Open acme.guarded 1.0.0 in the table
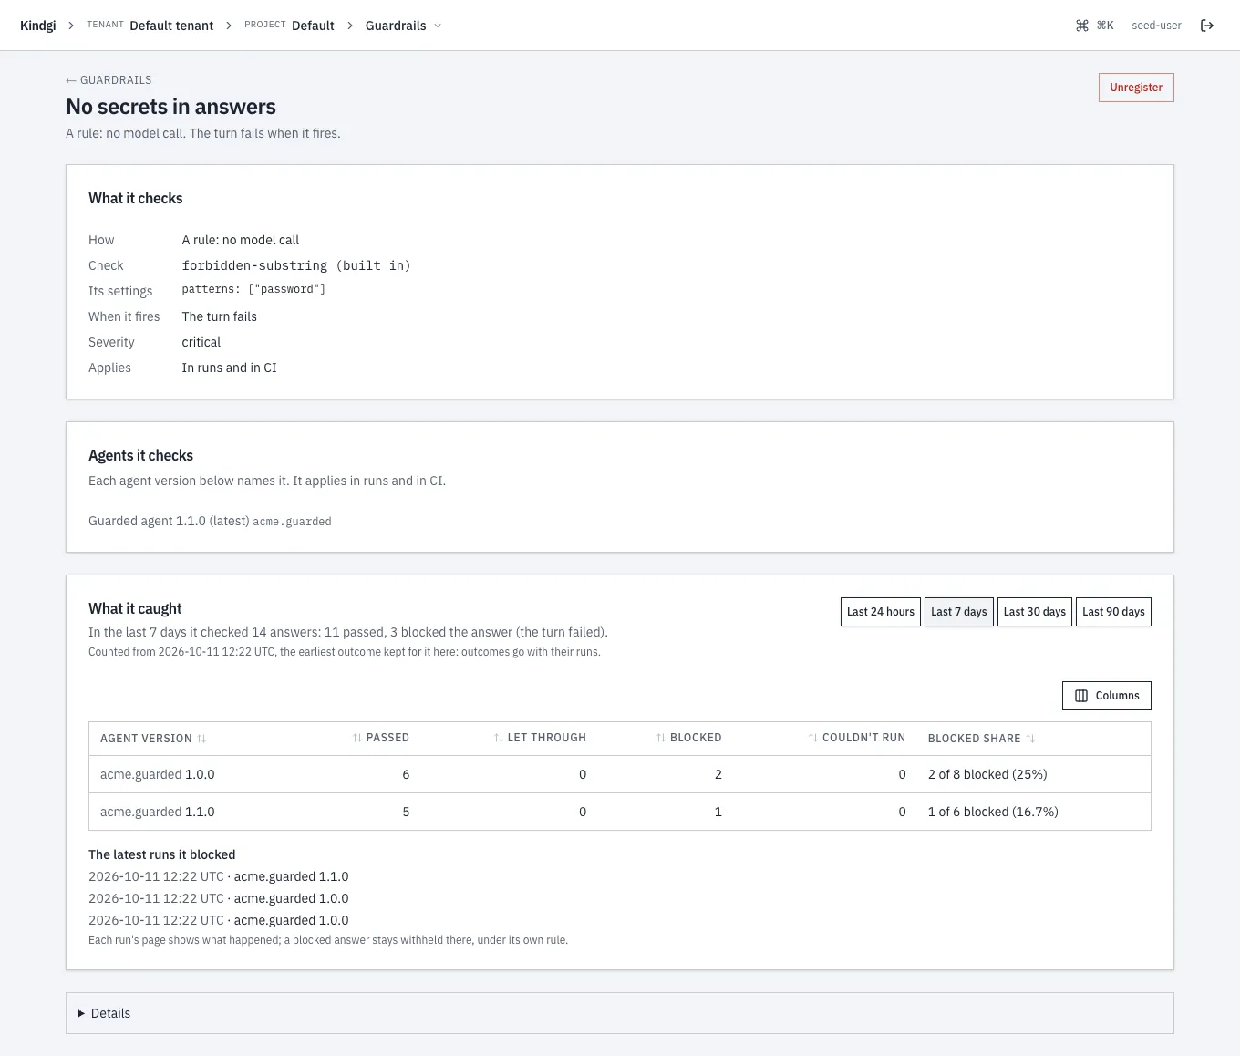This screenshot has width=1240, height=1056. pyautogui.click(x=158, y=774)
